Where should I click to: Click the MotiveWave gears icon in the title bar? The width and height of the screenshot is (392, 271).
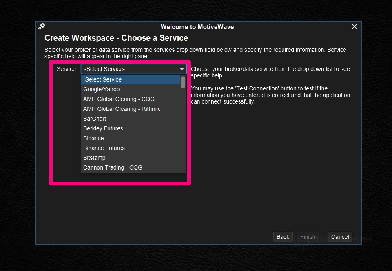coord(42,26)
